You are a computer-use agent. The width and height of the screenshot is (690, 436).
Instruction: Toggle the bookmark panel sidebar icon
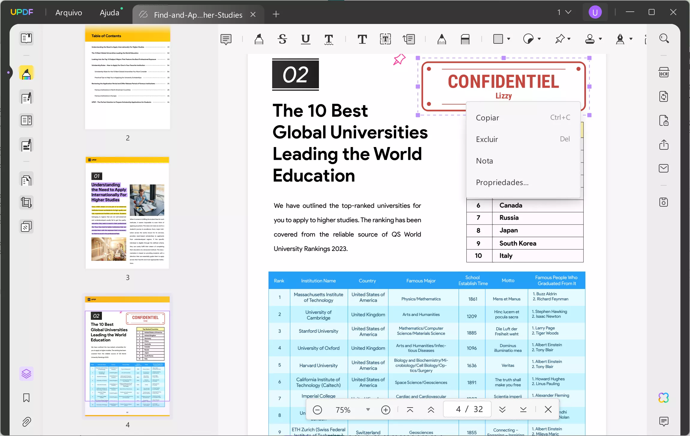point(27,397)
